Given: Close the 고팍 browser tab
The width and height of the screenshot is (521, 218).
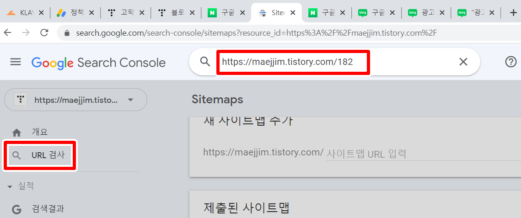Looking at the screenshot, I should click(141, 13).
